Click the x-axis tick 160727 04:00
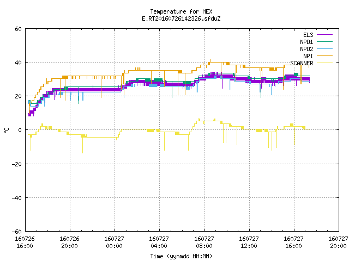The image size is (349, 261). (x=159, y=242)
